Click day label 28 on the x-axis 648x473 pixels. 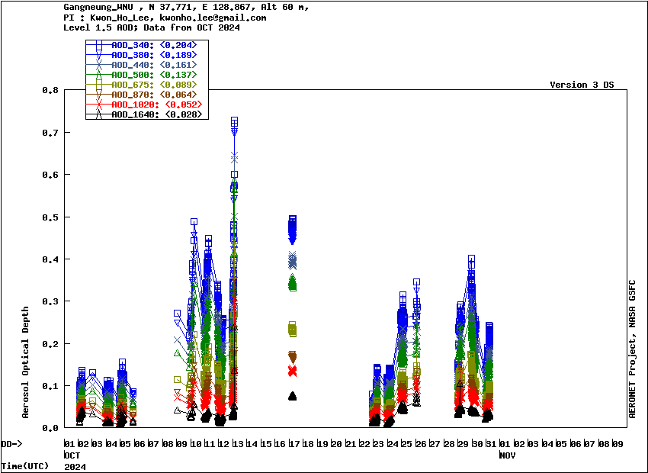449,444
